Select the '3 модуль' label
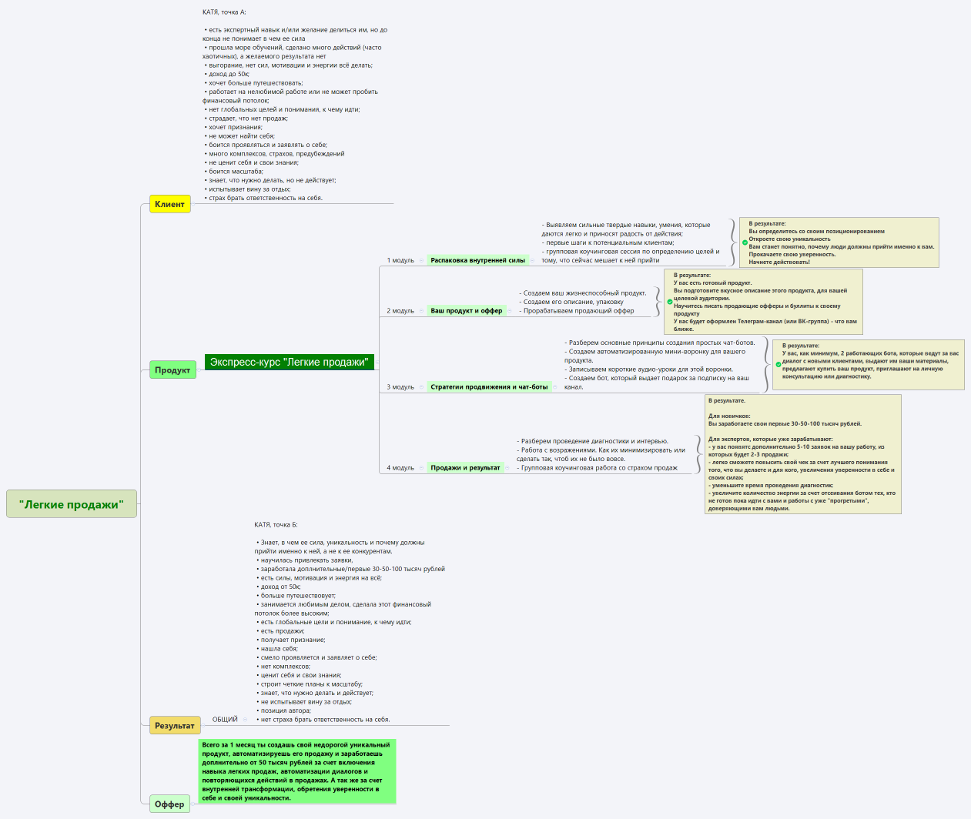Screen dimensions: 971x819 click(400, 387)
